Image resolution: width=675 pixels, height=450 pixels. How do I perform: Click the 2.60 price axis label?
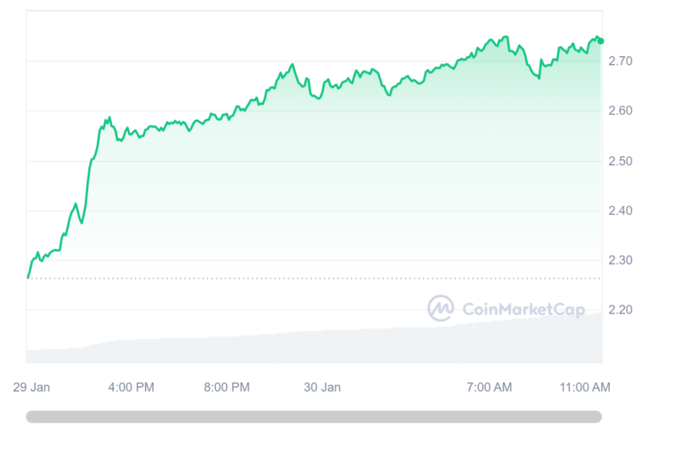(620, 110)
